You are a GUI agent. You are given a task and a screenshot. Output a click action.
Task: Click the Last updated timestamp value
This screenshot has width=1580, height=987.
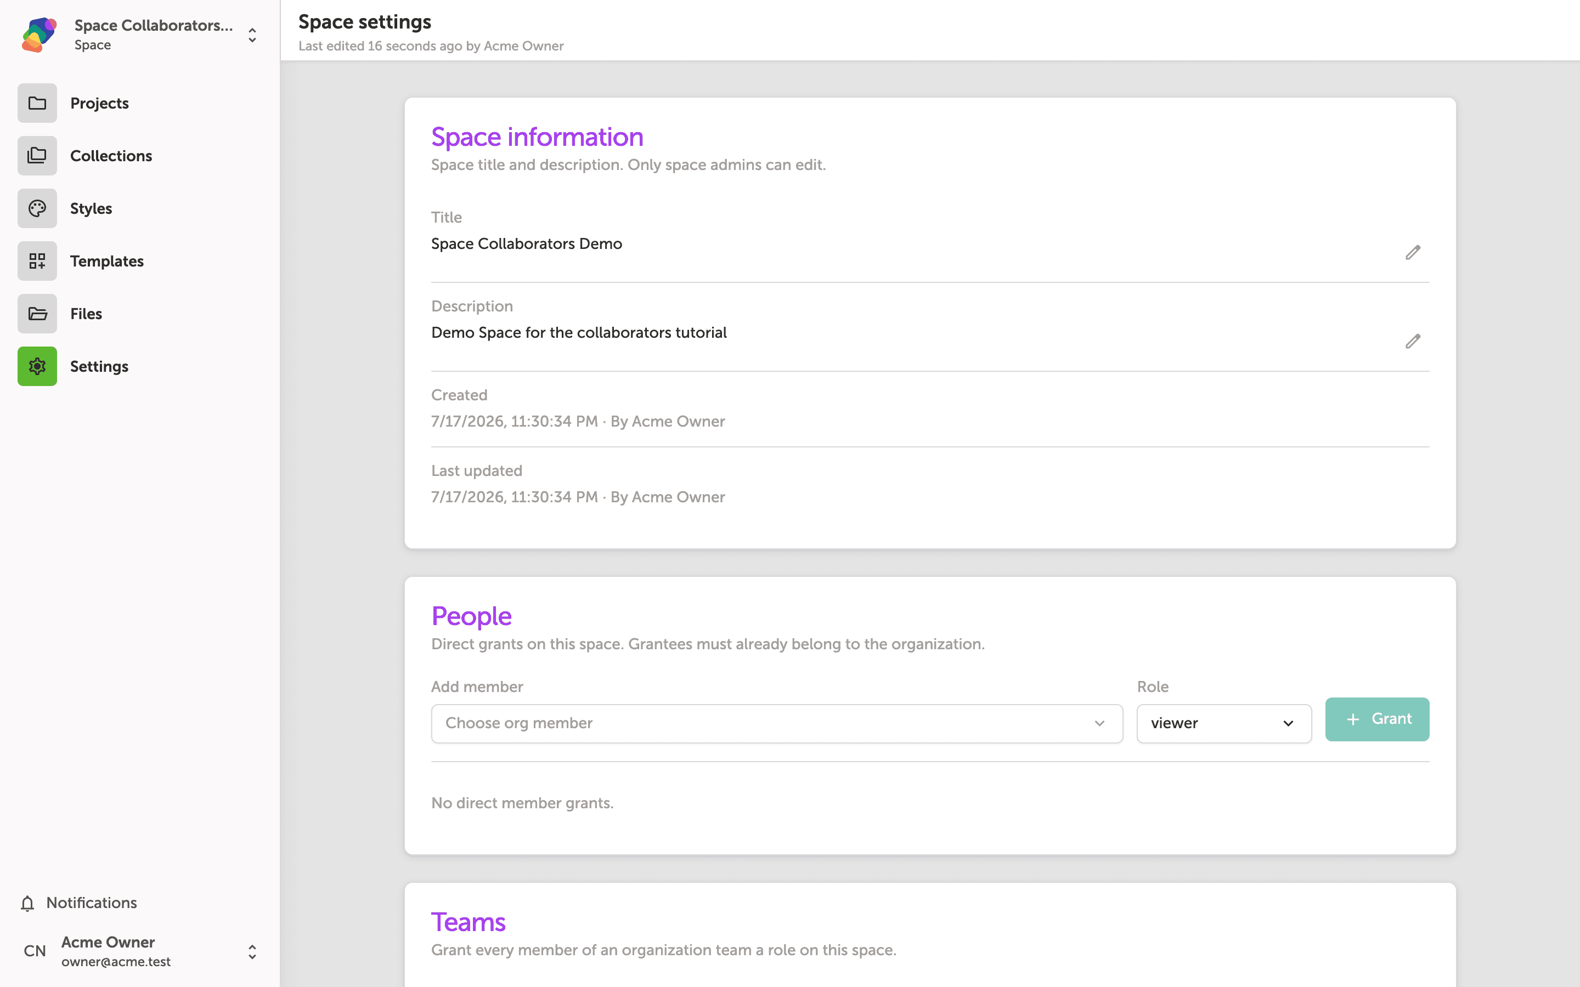[x=578, y=497]
